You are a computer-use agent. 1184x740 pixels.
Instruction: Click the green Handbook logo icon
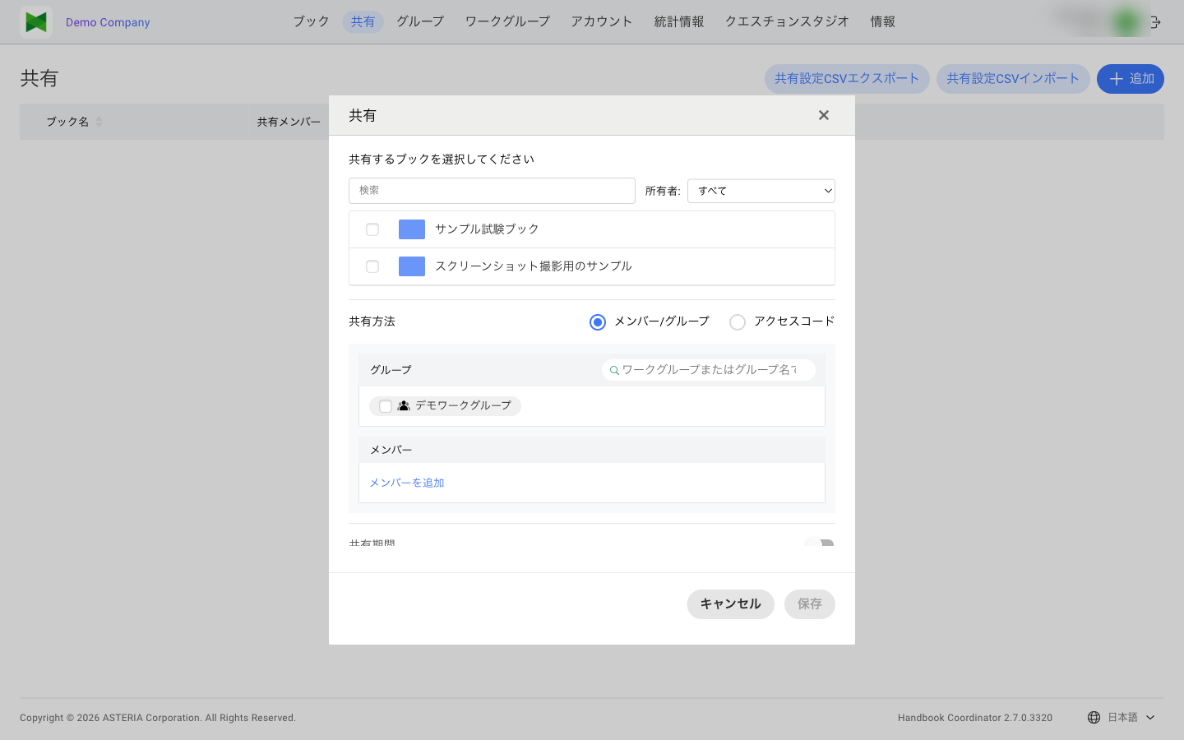pyautogui.click(x=36, y=22)
